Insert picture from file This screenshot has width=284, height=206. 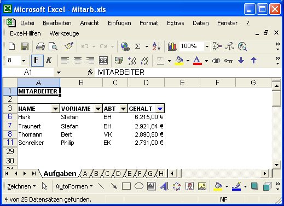pyautogui.click(x=202, y=186)
